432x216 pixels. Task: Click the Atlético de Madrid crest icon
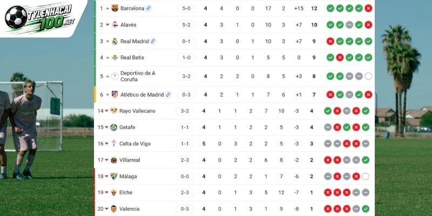pos(115,94)
